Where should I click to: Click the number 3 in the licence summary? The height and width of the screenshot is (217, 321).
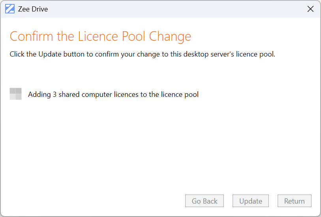[54, 94]
